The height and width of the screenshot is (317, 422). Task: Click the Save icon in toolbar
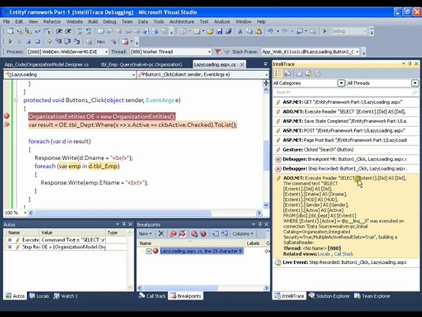[219, 31]
